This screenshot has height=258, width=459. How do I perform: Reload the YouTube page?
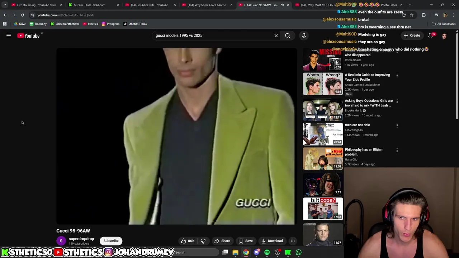[x=22, y=15]
